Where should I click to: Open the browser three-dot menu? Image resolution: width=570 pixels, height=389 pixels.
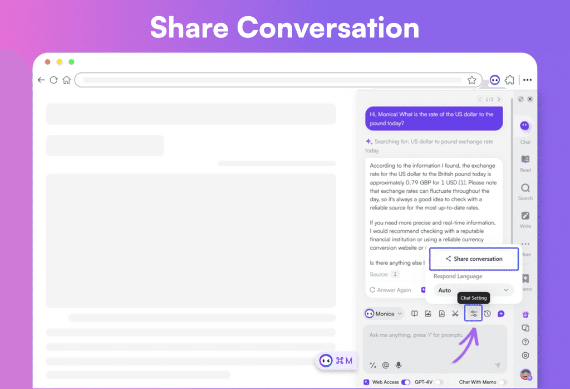[x=527, y=80]
